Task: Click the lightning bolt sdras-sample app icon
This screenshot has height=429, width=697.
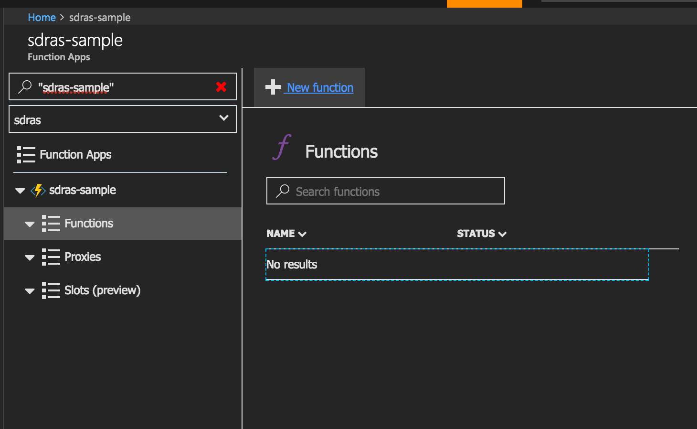Action: coord(38,190)
